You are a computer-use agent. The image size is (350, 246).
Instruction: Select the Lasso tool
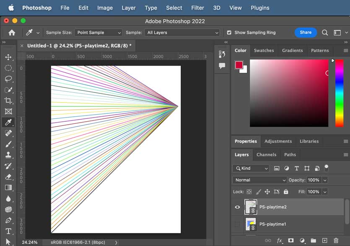pyautogui.click(x=8, y=79)
